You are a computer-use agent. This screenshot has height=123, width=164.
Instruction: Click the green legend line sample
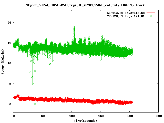pos(151,16)
